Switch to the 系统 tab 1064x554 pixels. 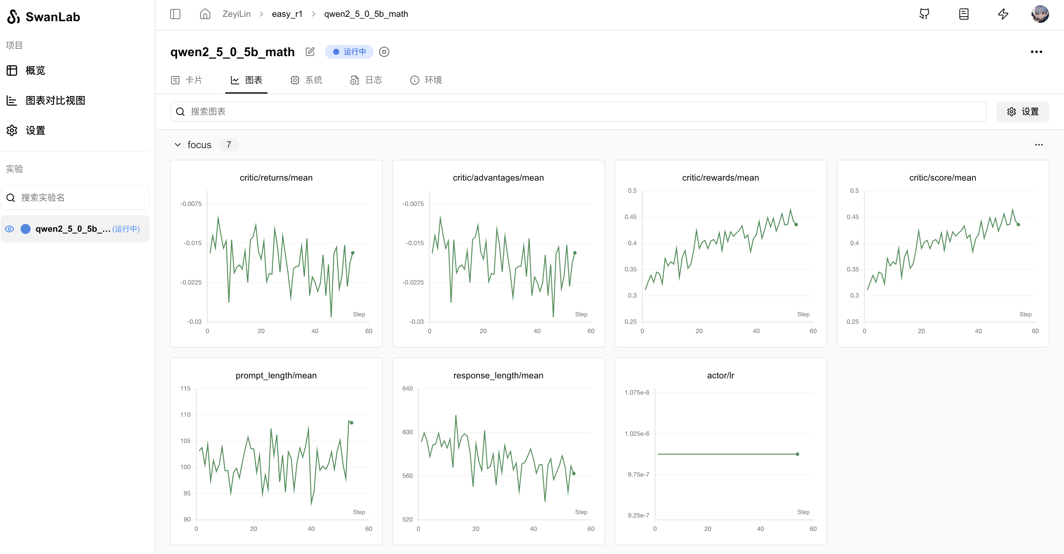306,80
